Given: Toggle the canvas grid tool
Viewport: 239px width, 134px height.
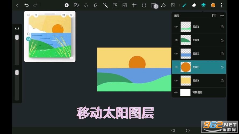Looking at the screenshot, I should [134, 5].
